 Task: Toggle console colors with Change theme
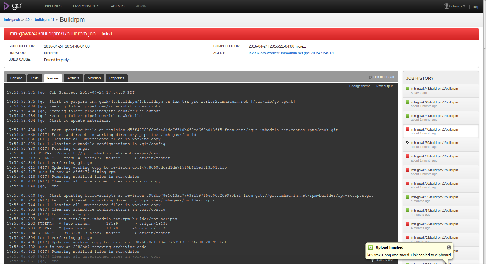point(359,86)
